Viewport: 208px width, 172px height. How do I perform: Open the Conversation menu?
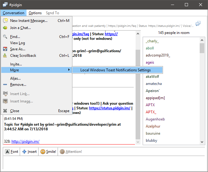click(14, 13)
